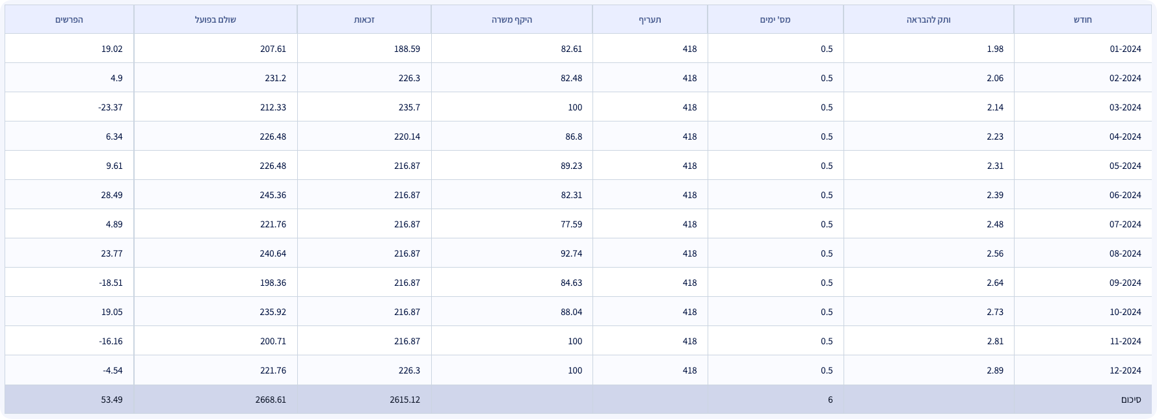The width and height of the screenshot is (1157, 419).
Task: Click the 12-2024 month cell
Action: point(1125,370)
